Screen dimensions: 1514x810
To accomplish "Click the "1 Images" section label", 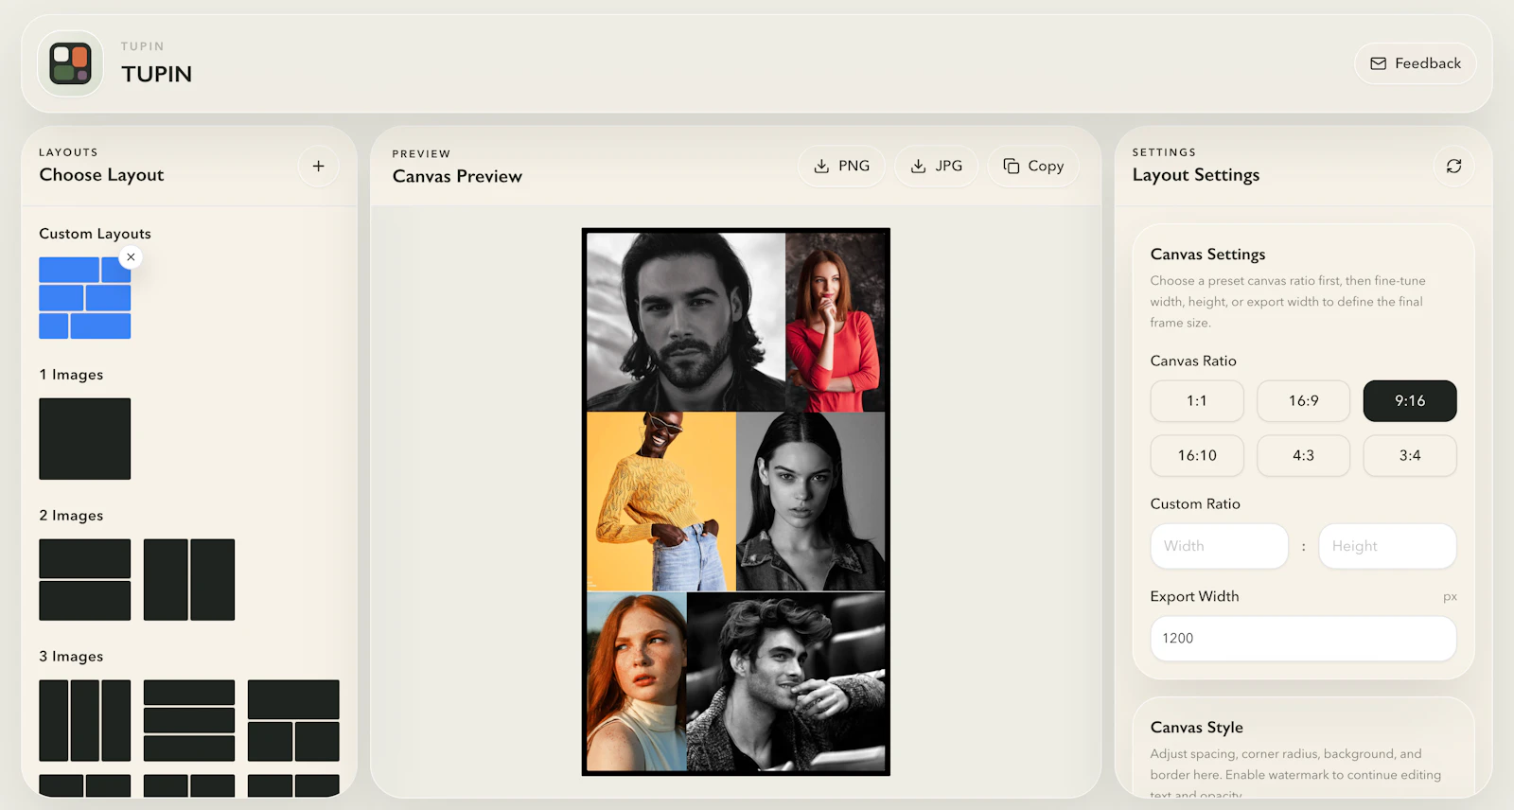I will 71,375.
